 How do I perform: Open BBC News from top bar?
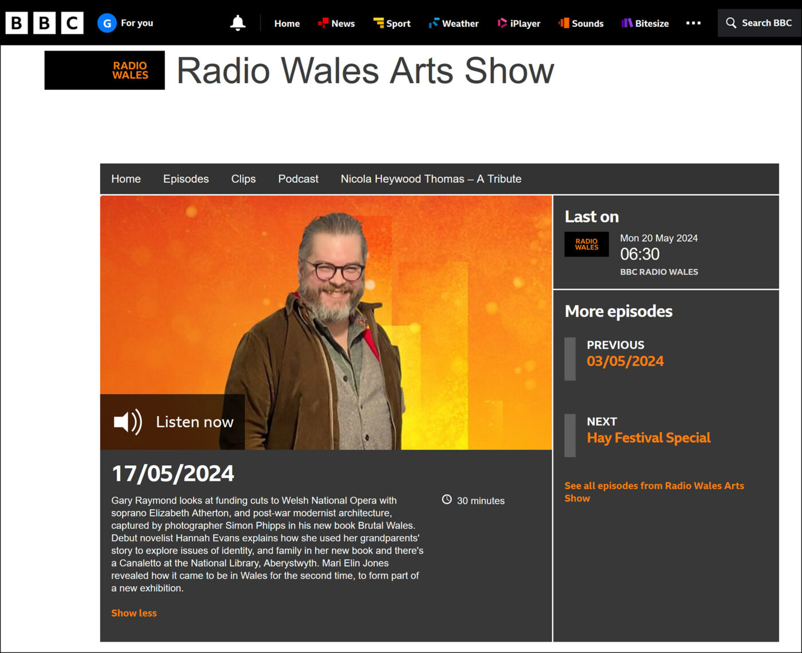pos(336,23)
